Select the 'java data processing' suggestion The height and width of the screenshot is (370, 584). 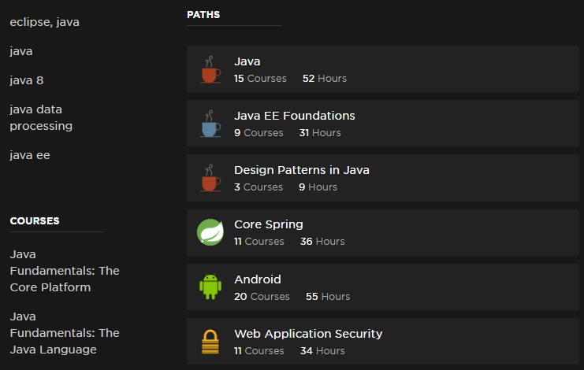coord(41,117)
